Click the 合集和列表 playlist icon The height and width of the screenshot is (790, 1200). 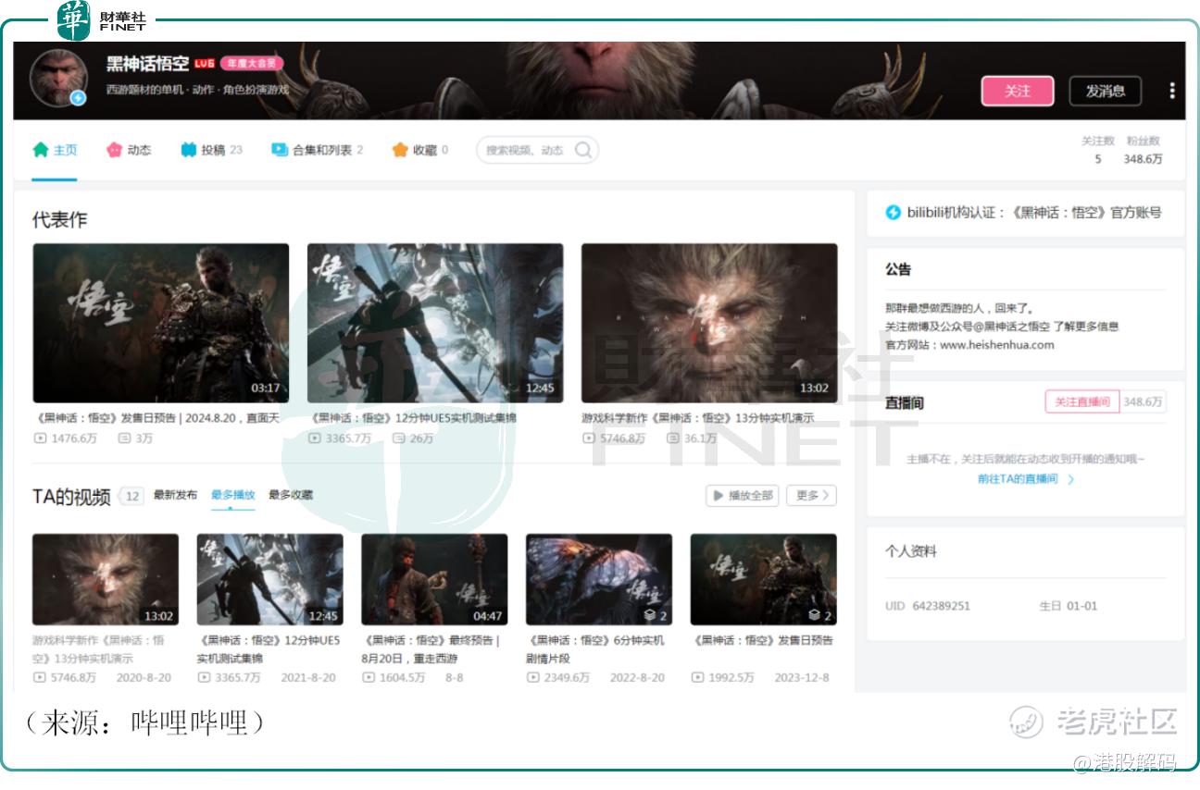[x=279, y=150]
